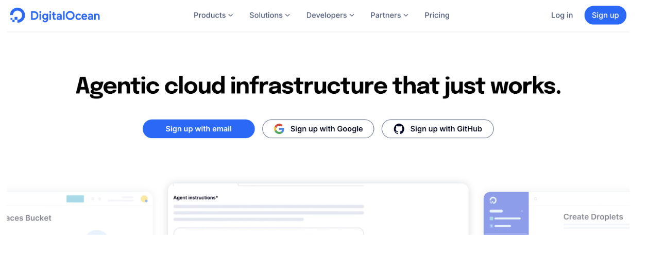Click the DigitalOcean wordmark text
Viewport: 648px width, 272px height.
tap(65, 16)
